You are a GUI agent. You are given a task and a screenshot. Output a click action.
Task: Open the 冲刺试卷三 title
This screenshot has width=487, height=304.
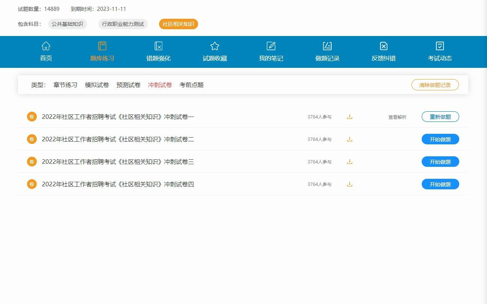[118, 162]
